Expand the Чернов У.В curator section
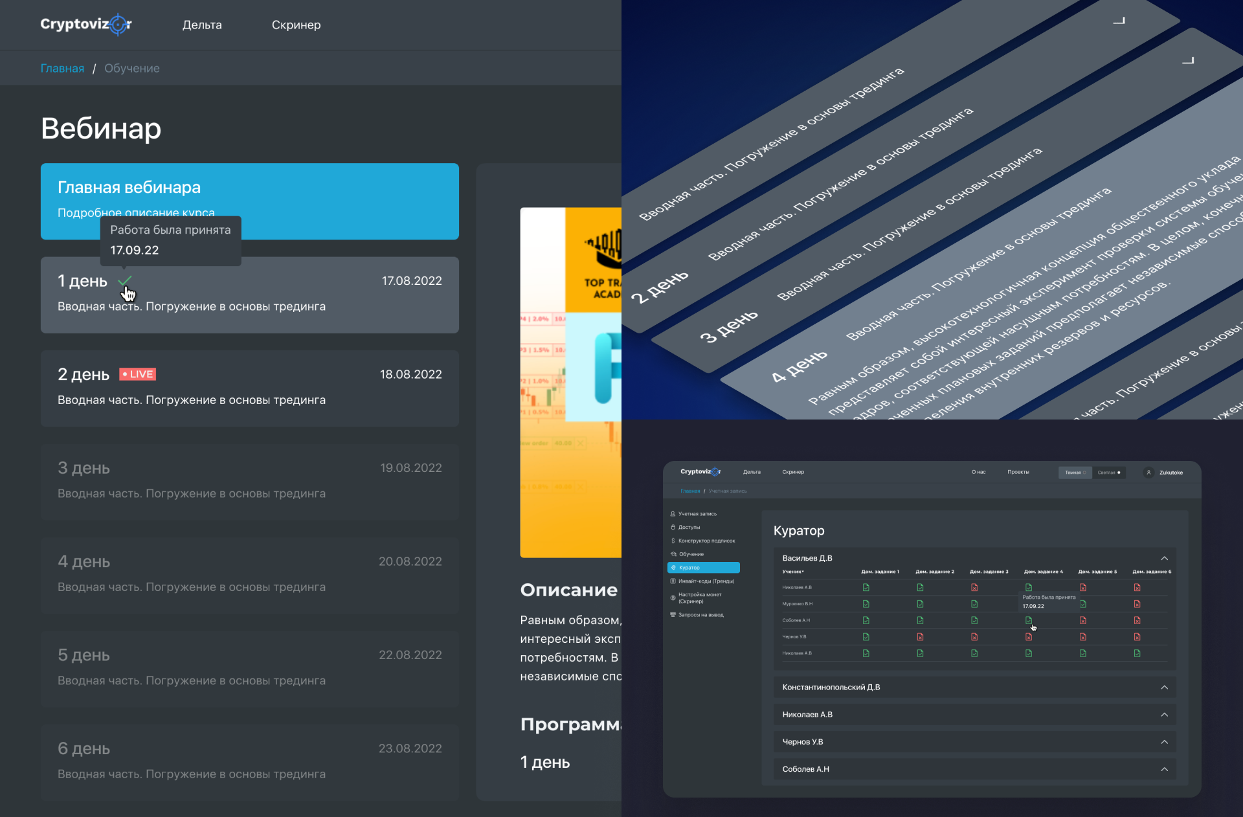 pyautogui.click(x=1164, y=742)
